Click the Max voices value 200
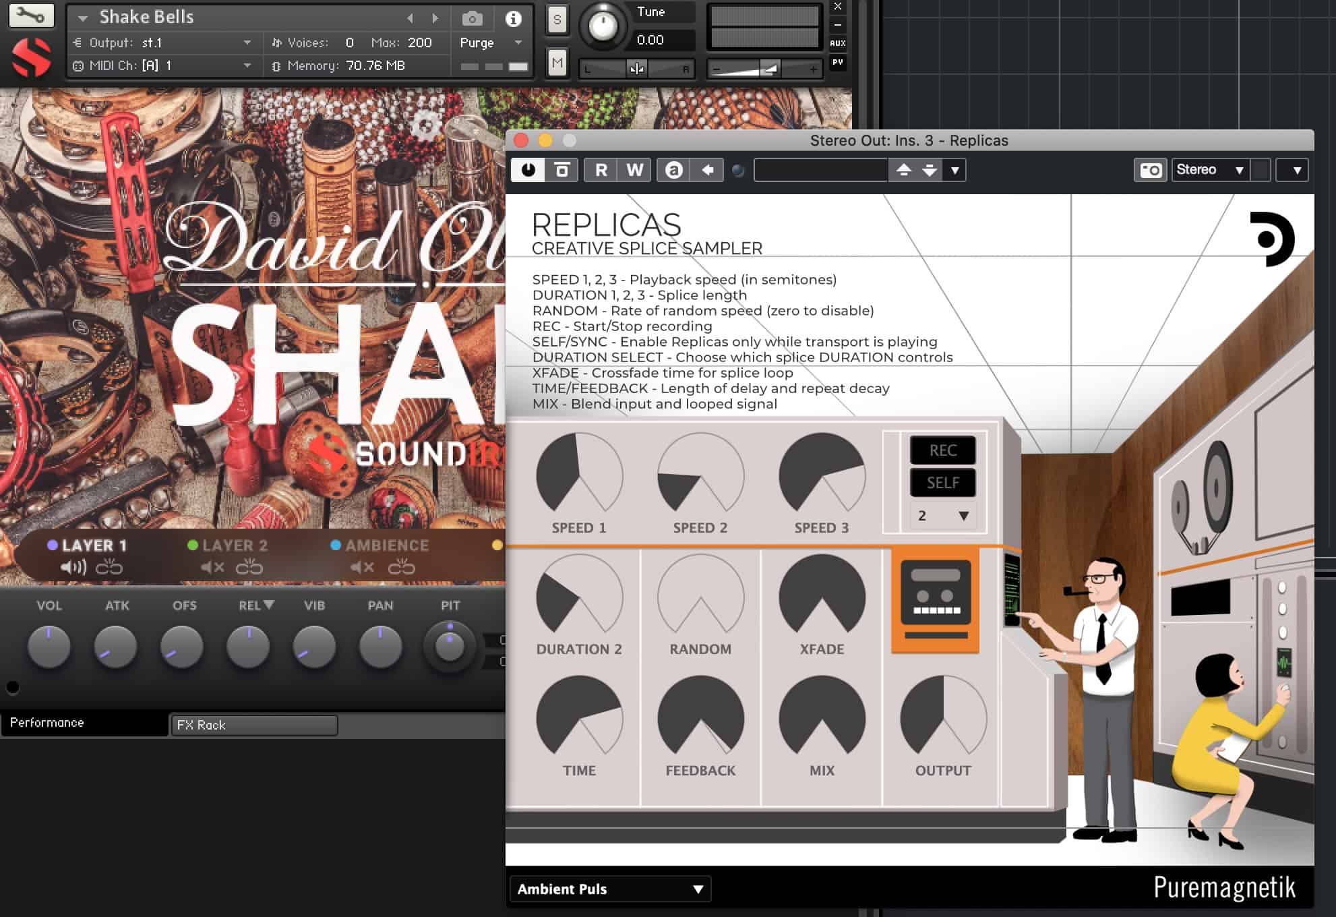Viewport: 1336px width, 917px height. click(420, 42)
